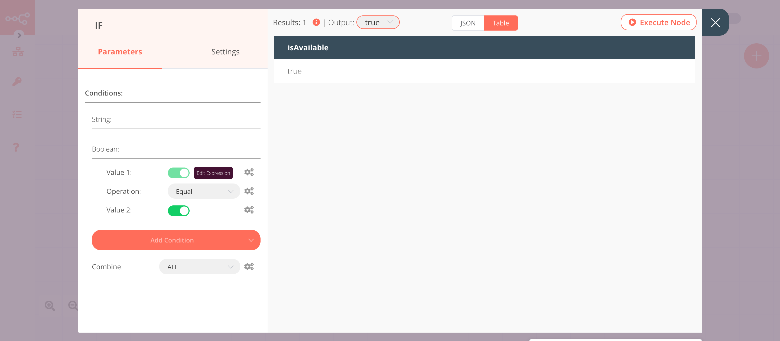Viewport: 780px width, 341px height.
Task: Open the Edit Expression editor
Action: 213,173
